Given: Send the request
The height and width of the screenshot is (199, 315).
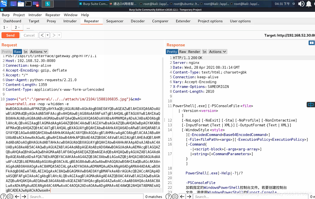Looking at the screenshot, I should tap(10, 35).
